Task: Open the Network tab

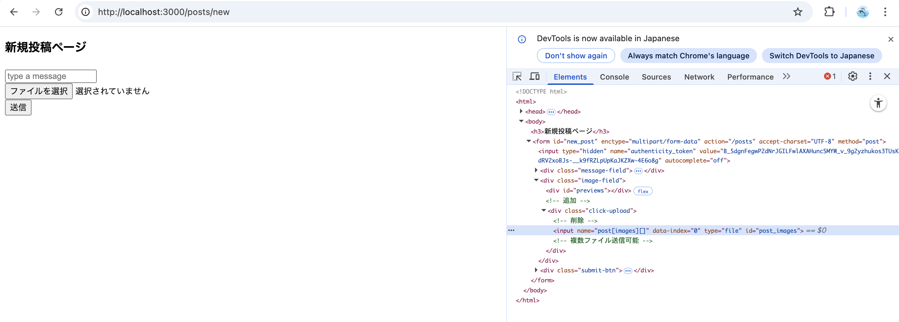Action: [699, 77]
